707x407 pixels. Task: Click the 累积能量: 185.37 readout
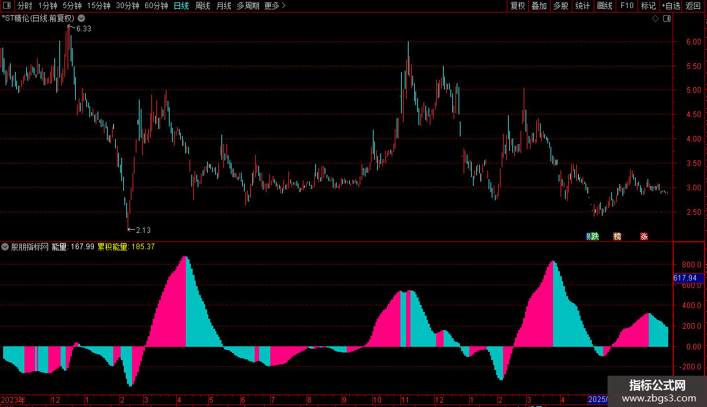pos(126,247)
